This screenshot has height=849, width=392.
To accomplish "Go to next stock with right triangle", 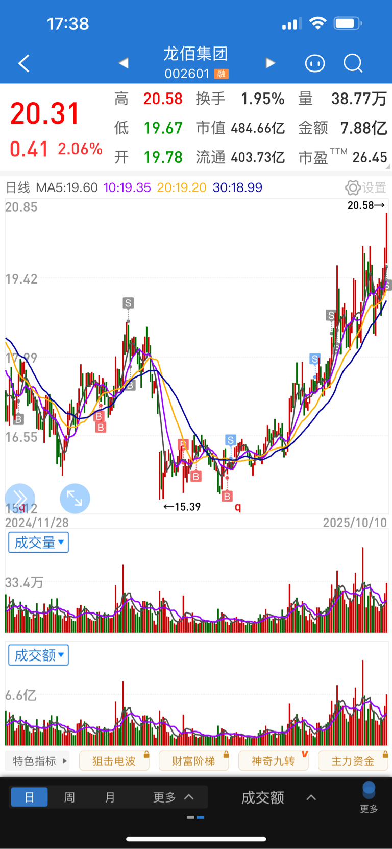I will pos(271,63).
